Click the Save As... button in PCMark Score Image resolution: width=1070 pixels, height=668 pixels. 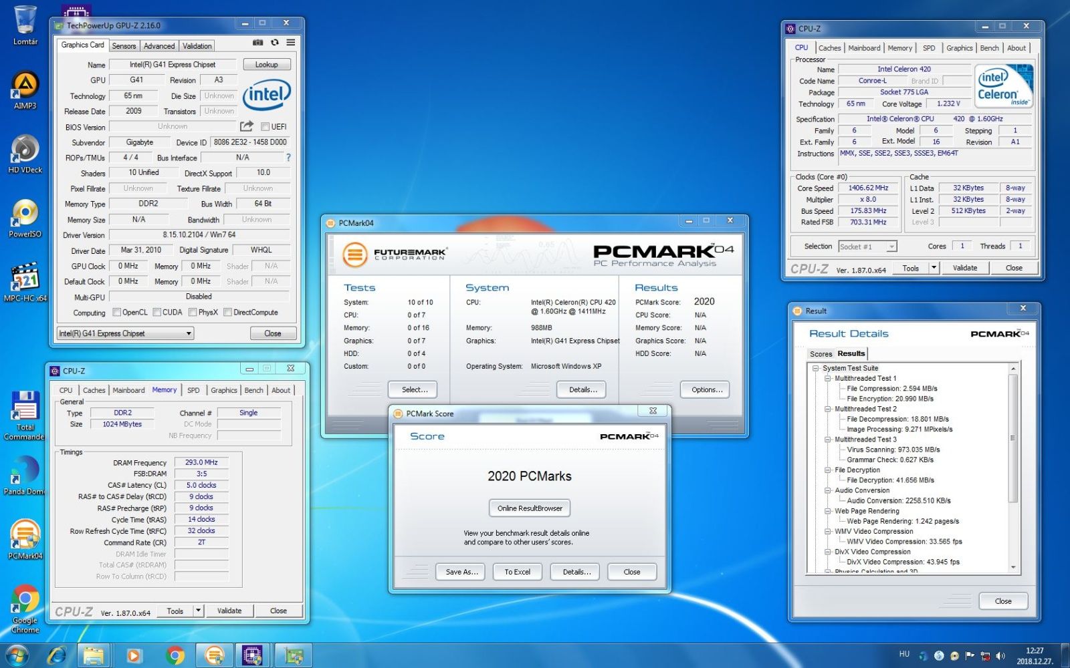[x=461, y=572]
